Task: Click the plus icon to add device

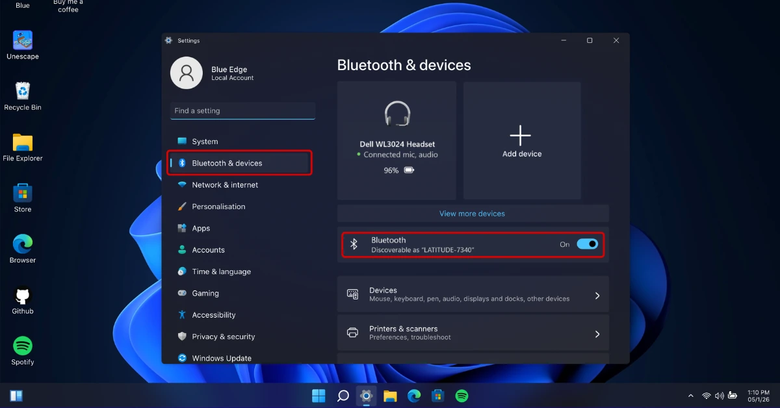Action: [521, 135]
